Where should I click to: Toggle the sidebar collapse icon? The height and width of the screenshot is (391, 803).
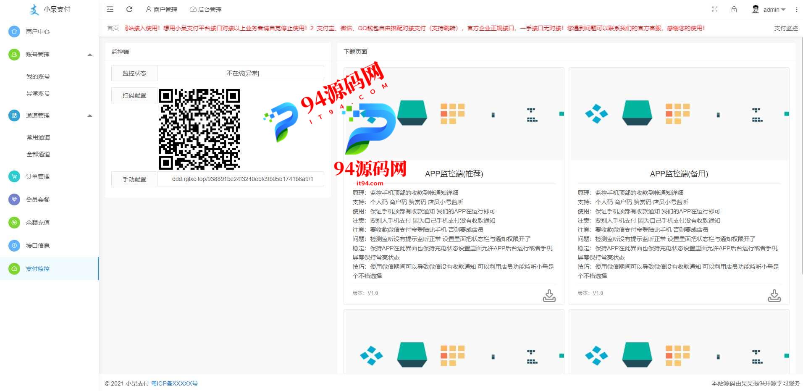(x=110, y=9)
